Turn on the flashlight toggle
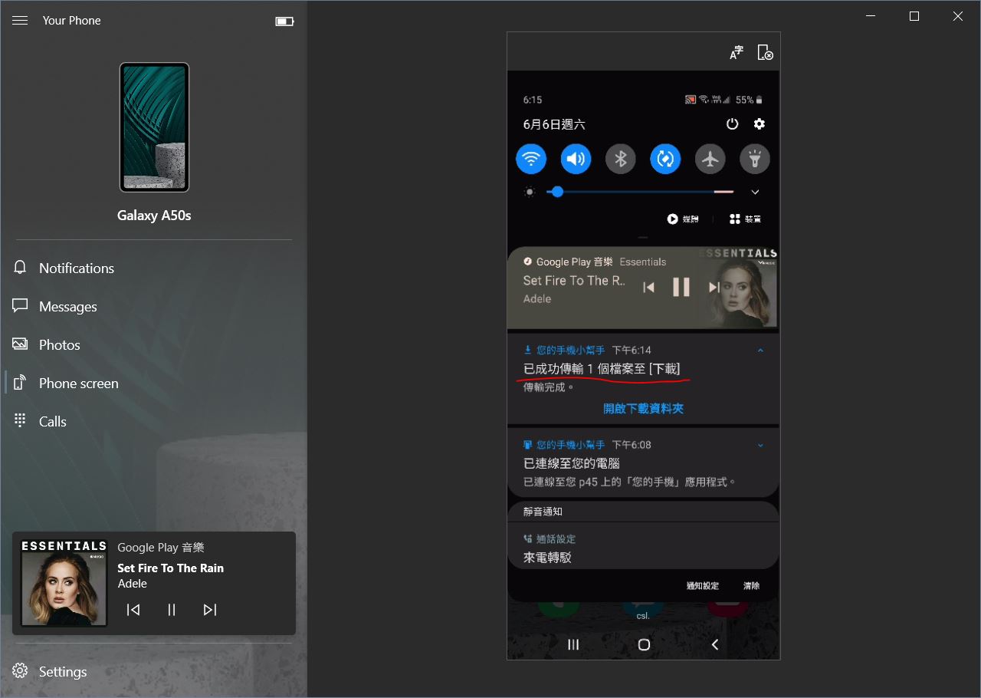The image size is (981, 698). [x=755, y=159]
